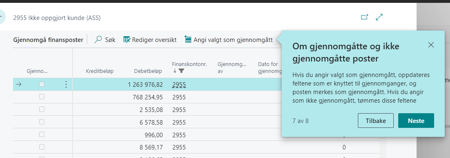Image resolution: width=450 pixels, height=158 pixels.
Task: Open Gjenno... checkbox column header
Action: 37,71
